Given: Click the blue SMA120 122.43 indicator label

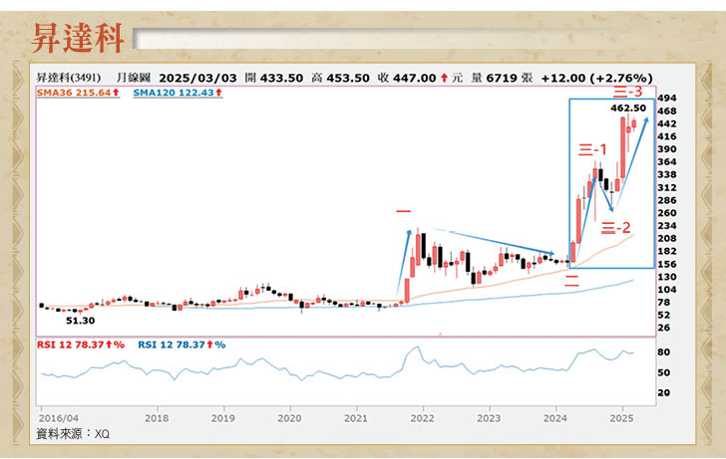Looking at the screenshot, I should [176, 92].
